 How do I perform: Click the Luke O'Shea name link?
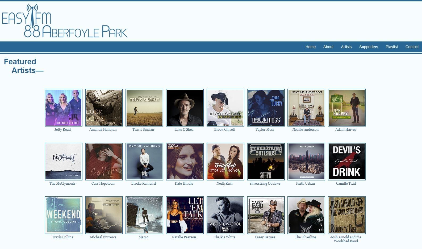point(184,129)
